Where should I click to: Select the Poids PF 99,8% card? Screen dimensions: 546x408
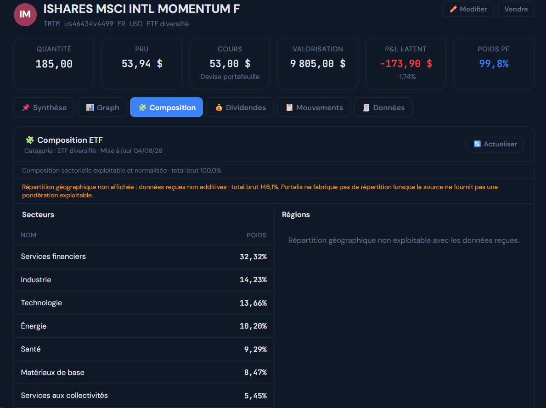click(494, 63)
